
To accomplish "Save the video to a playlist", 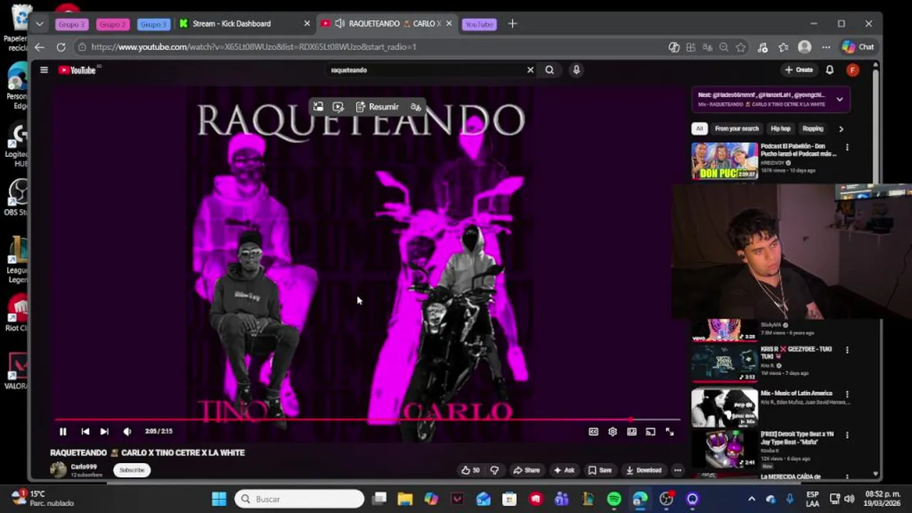I will 600,470.
